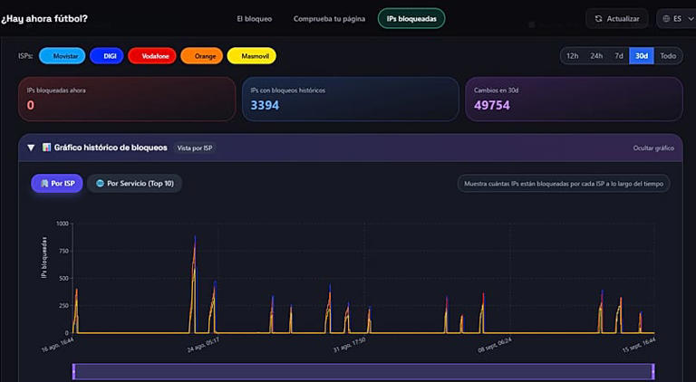Screen dimensions: 696x382
Task: Toggle the Movistar ISP filter
Action: coord(63,56)
